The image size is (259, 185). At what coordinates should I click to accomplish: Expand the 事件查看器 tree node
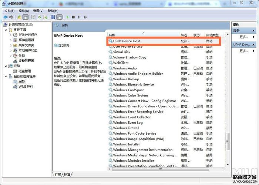click(x=11, y=40)
